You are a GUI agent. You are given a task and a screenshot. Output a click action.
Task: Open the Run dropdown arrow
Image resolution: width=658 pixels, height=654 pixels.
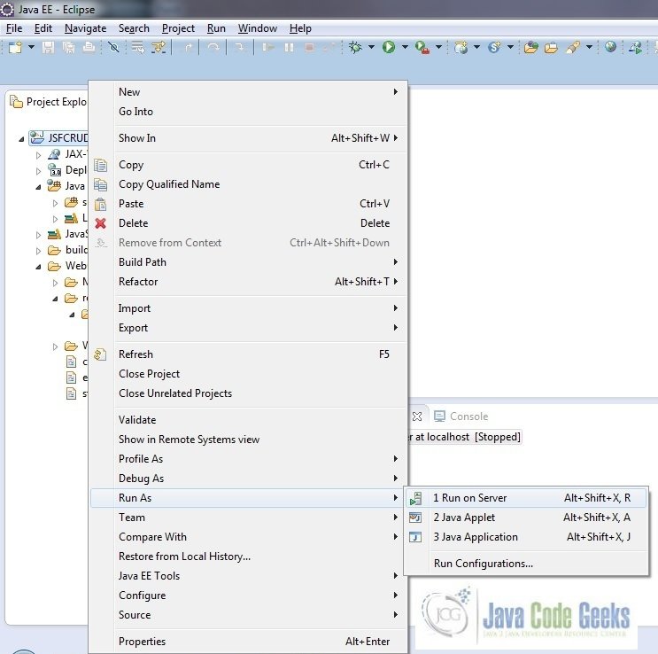point(405,47)
